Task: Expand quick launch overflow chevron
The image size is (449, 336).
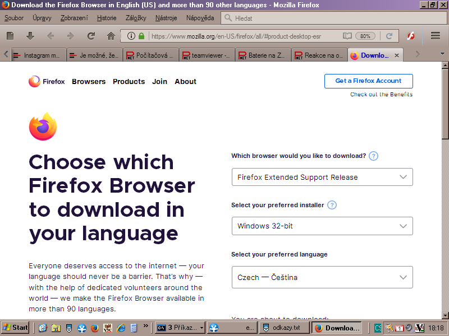Action: click(146, 326)
